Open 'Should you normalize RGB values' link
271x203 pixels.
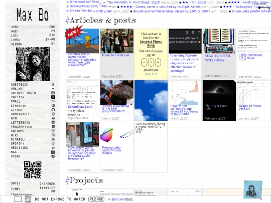point(172,11)
